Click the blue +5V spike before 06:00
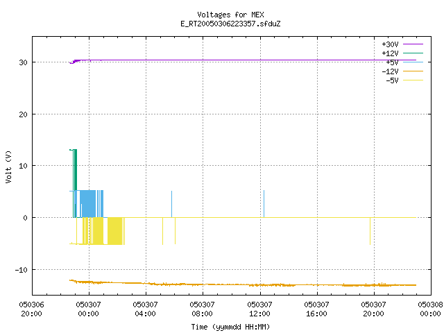 pyautogui.click(x=171, y=204)
